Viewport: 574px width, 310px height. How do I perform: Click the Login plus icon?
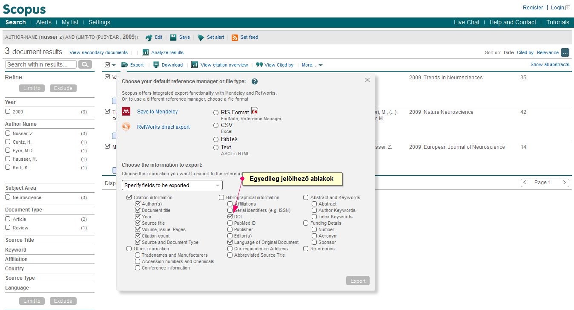[x=568, y=8]
